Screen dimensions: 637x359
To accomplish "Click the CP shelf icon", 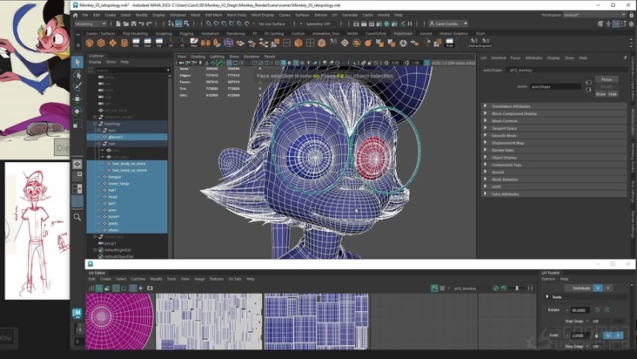I will pyautogui.click(x=171, y=43).
